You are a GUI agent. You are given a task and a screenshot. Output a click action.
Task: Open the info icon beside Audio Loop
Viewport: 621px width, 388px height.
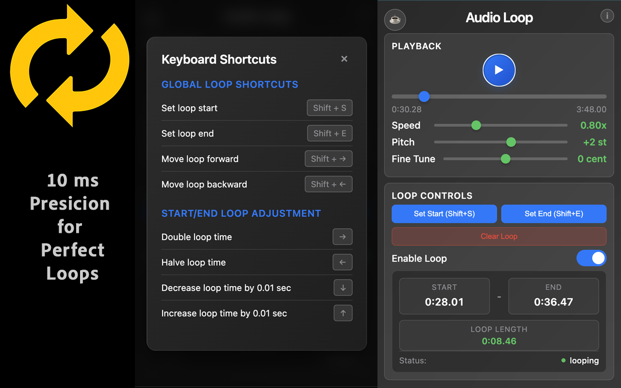(607, 16)
